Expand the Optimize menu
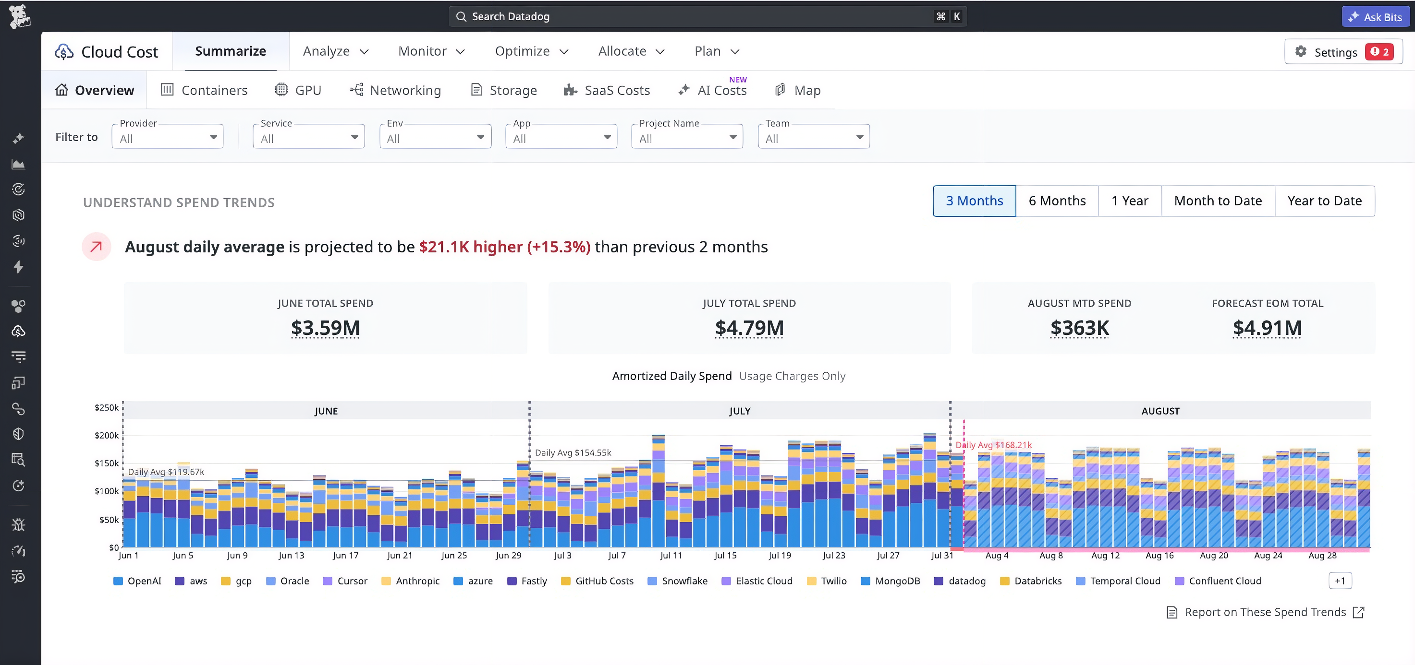The width and height of the screenshot is (1415, 665). click(x=531, y=51)
